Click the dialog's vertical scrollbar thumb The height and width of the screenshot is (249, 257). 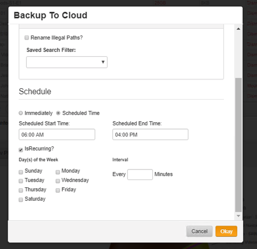(x=238, y=145)
